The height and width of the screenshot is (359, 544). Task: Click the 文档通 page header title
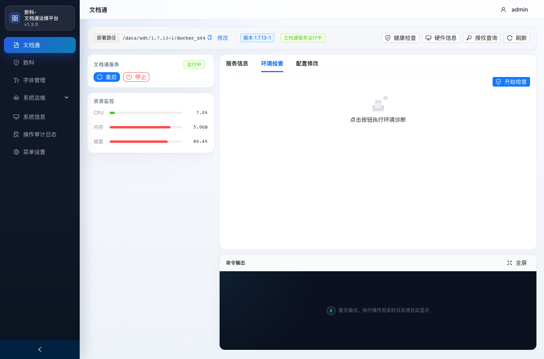98,10
